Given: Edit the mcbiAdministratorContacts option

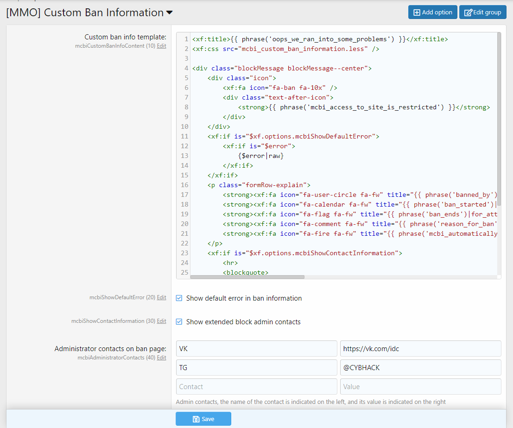Looking at the screenshot, I should click(161, 358).
